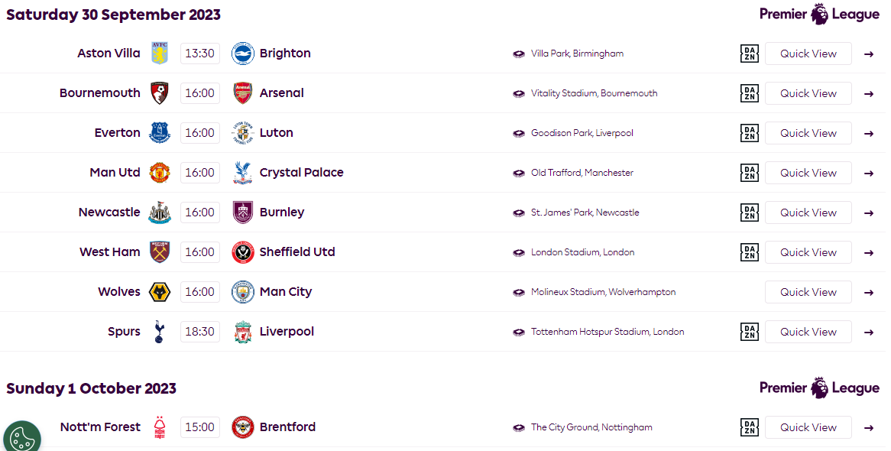The image size is (891, 451).
Task: Click the Arsenal club crest
Action: click(x=243, y=93)
